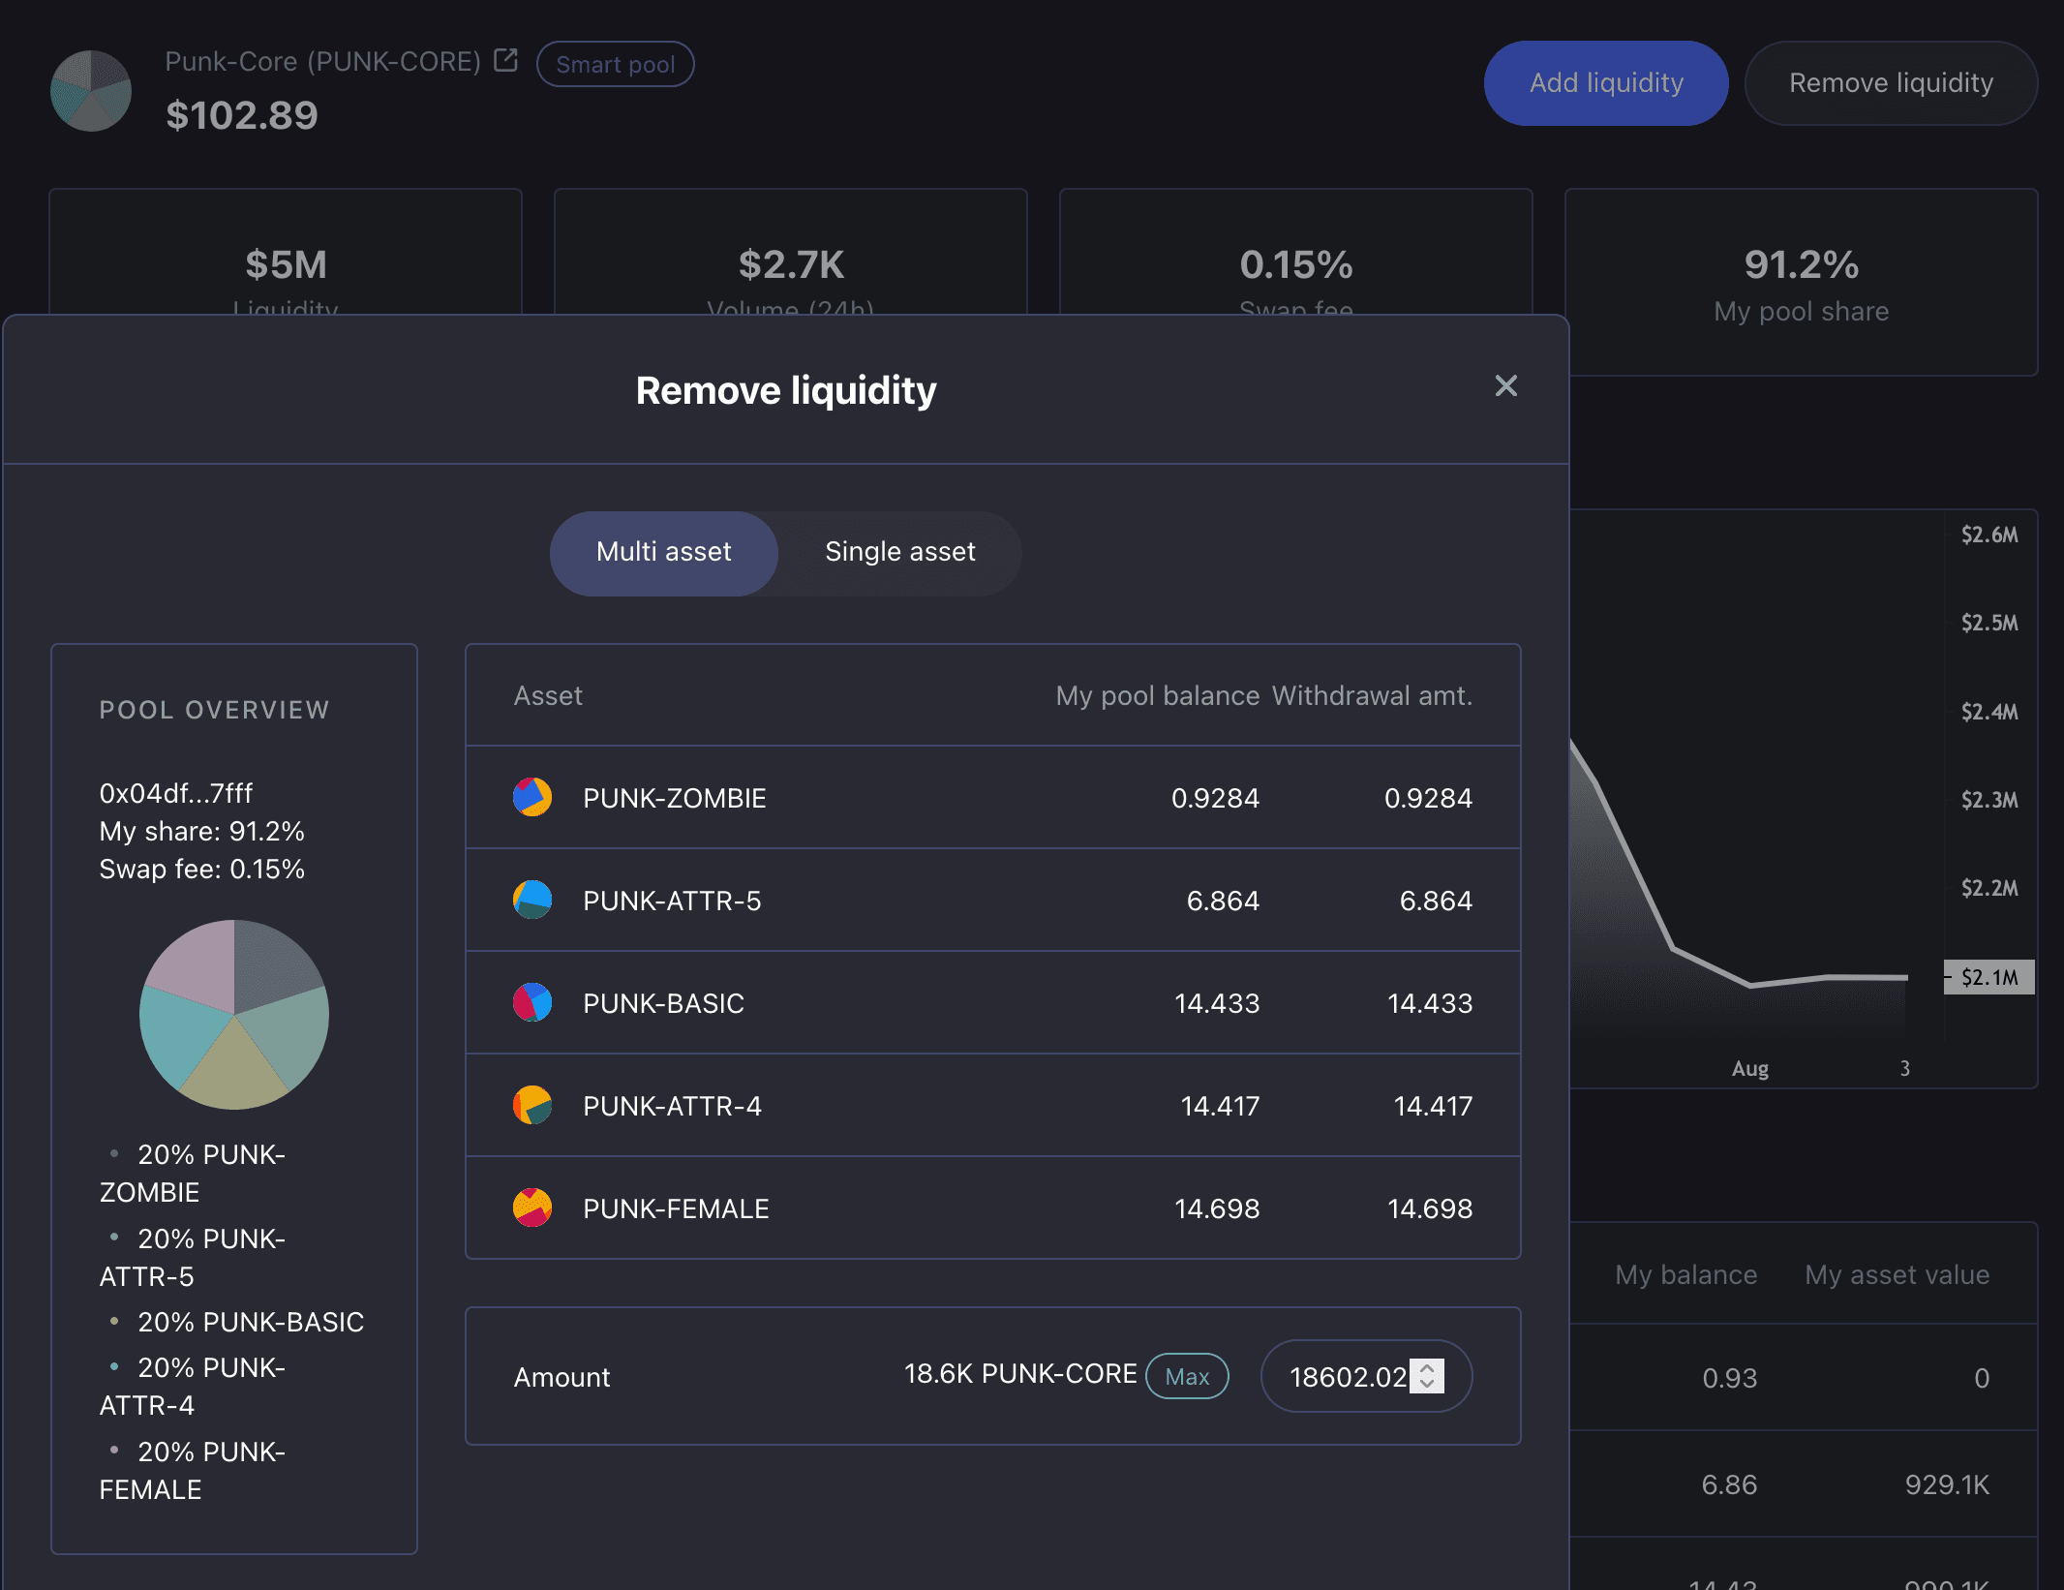
Task: Click the PUNK-ATTR-5 token icon
Action: [532, 900]
